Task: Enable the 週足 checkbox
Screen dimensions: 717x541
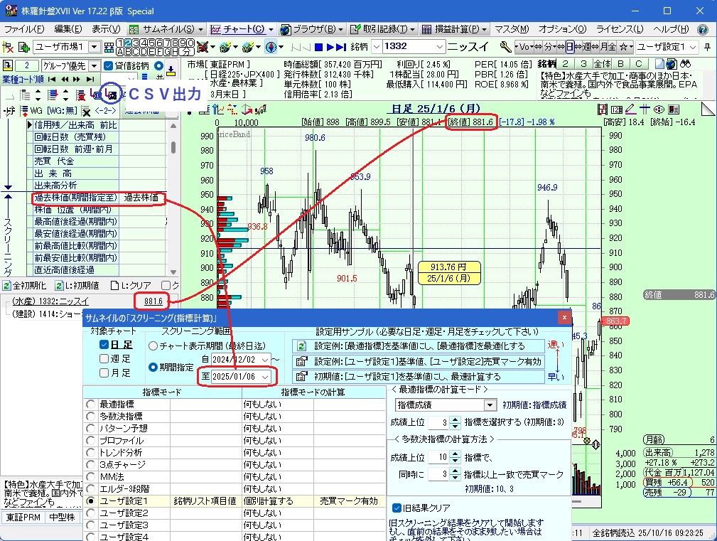Action: (x=104, y=358)
